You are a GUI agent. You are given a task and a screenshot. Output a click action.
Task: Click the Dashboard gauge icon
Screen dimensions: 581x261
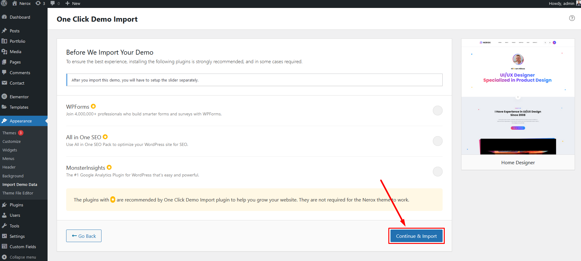pos(4,17)
